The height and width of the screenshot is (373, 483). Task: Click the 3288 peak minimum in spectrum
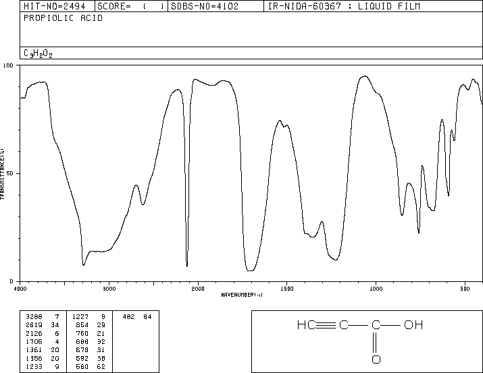tap(84, 265)
